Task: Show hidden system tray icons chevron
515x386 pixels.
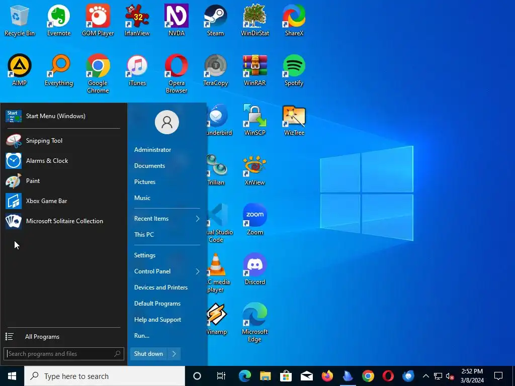Action: (425, 376)
